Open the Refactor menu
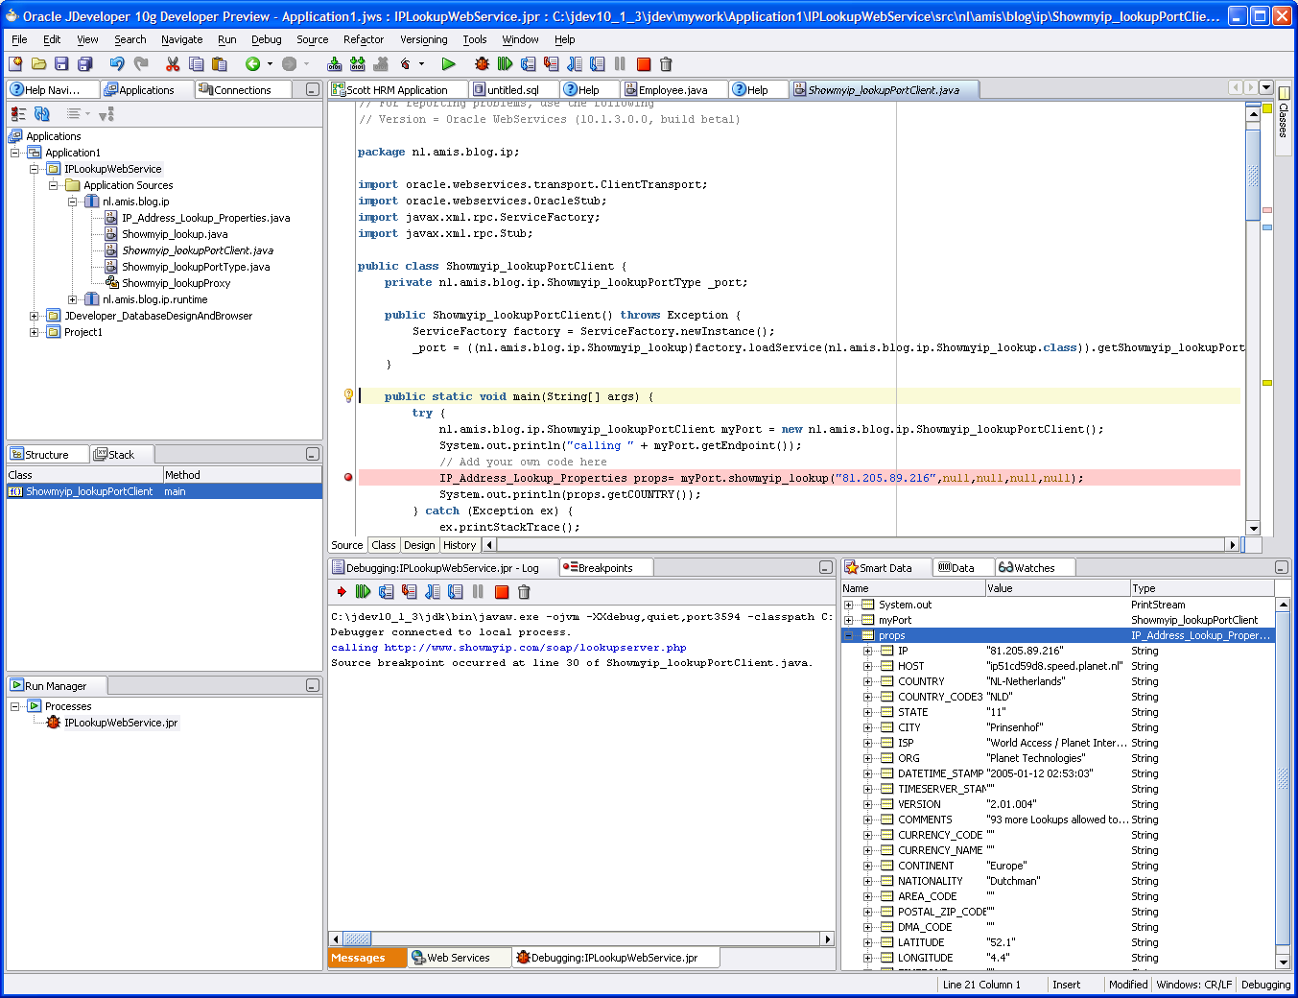 pos(363,39)
